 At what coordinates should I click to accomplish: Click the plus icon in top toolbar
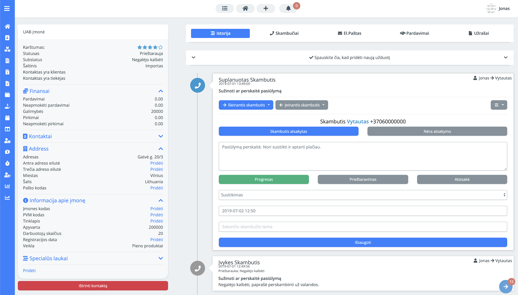pos(265,8)
